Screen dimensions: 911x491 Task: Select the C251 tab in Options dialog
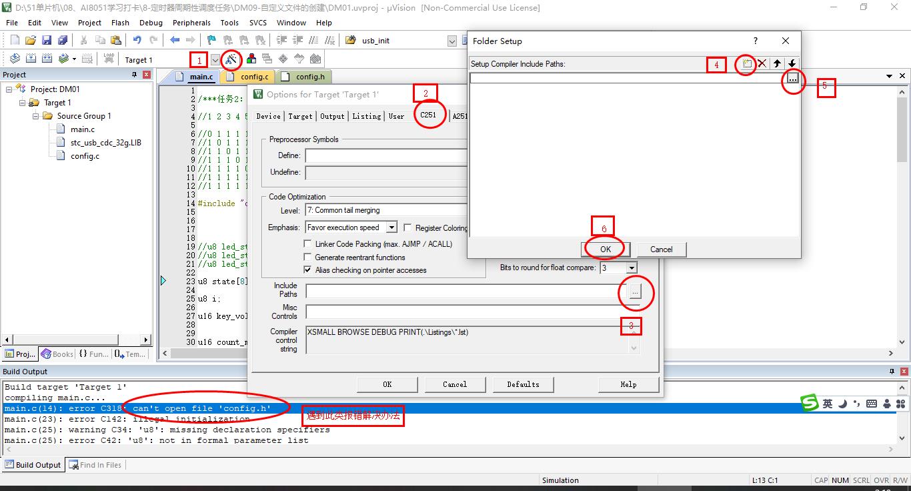pyautogui.click(x=427, y=115)
